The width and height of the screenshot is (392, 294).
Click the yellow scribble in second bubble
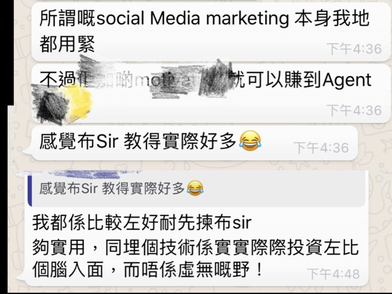coord(79,102)
